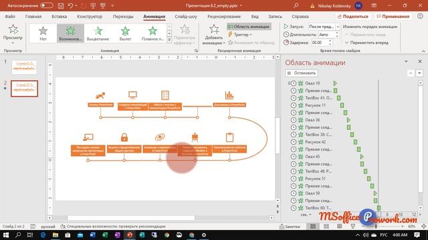Close the animation pane with X
This screenshot has height=240, width=428.
[420, 61]
